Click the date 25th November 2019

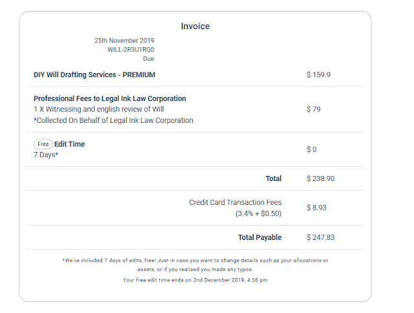point(124,41)
